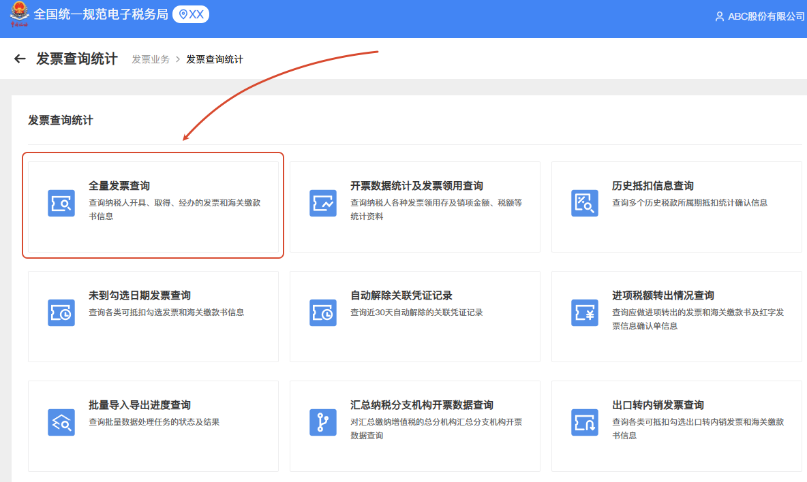Click the 全量发票查询 invoice magnifier icon
Viewport: 807px width, 482px height.
[61, 204]
